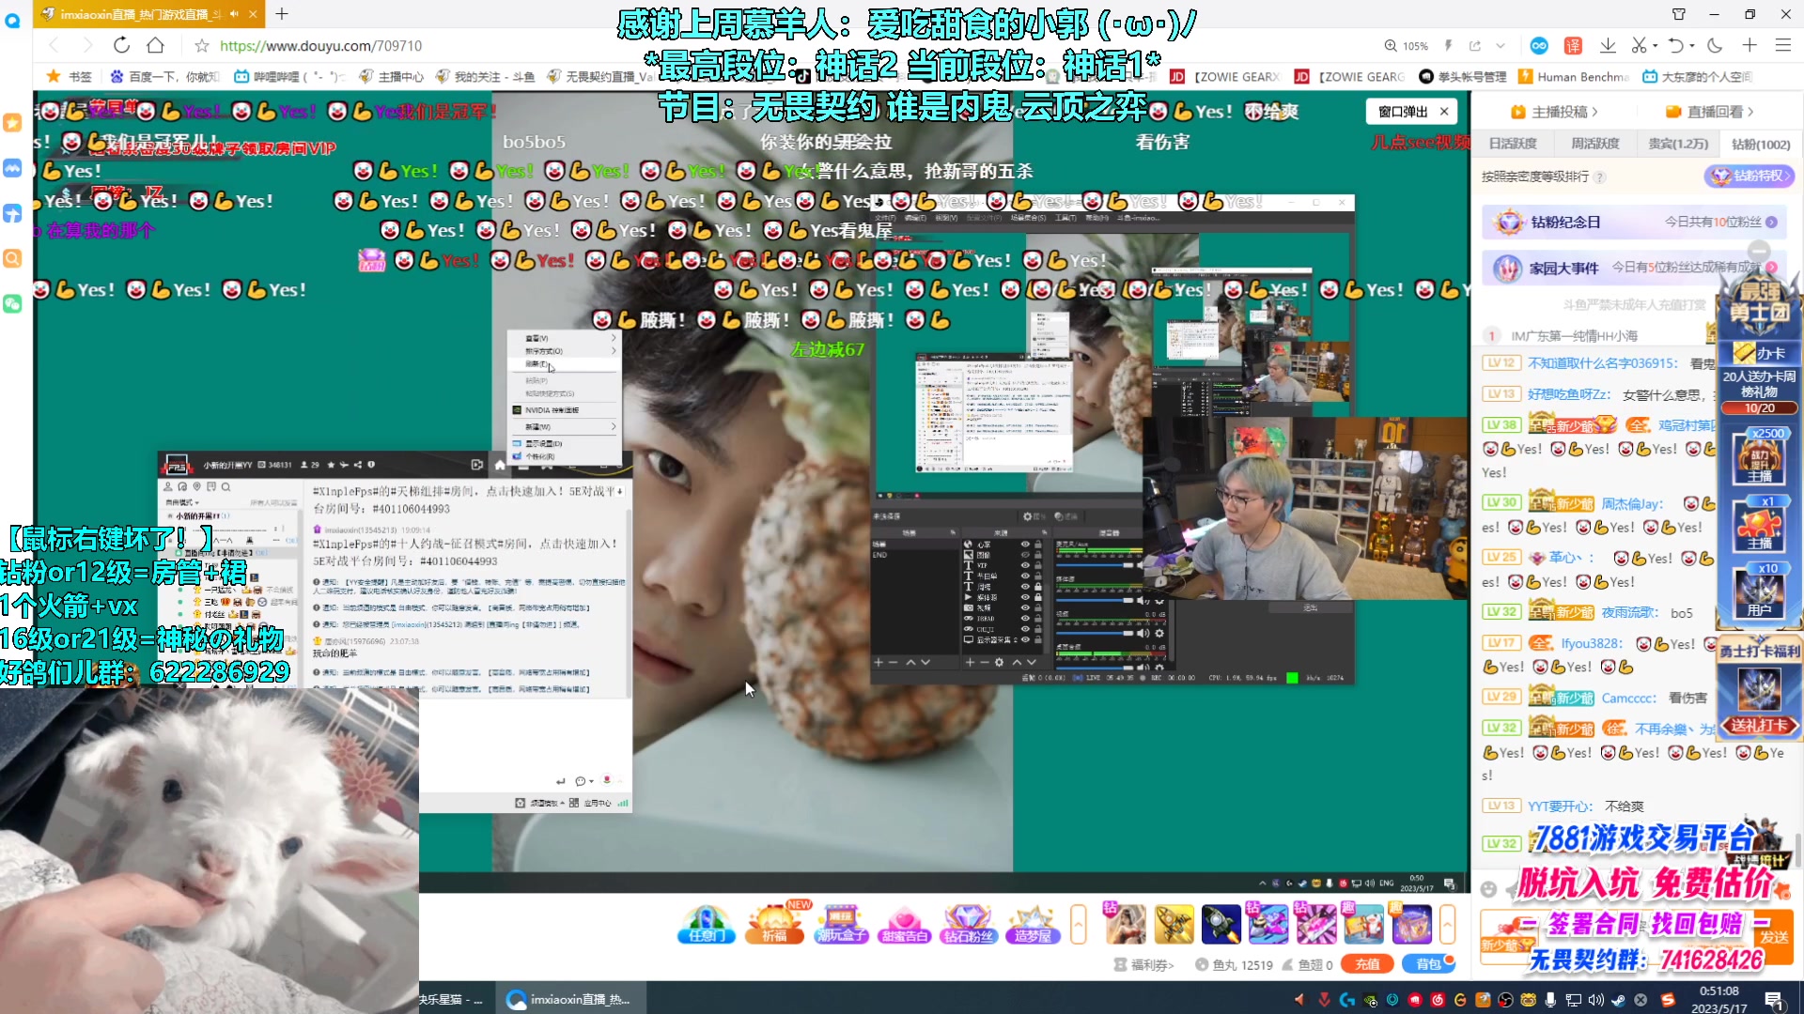The image size is (1804, 1014).
Task: Open 拳头帐号管理 bookmark
Action: point(1463,77)
